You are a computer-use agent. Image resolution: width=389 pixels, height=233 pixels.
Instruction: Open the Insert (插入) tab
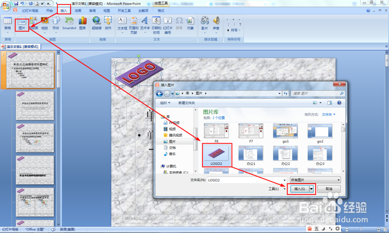coord(64,11)
